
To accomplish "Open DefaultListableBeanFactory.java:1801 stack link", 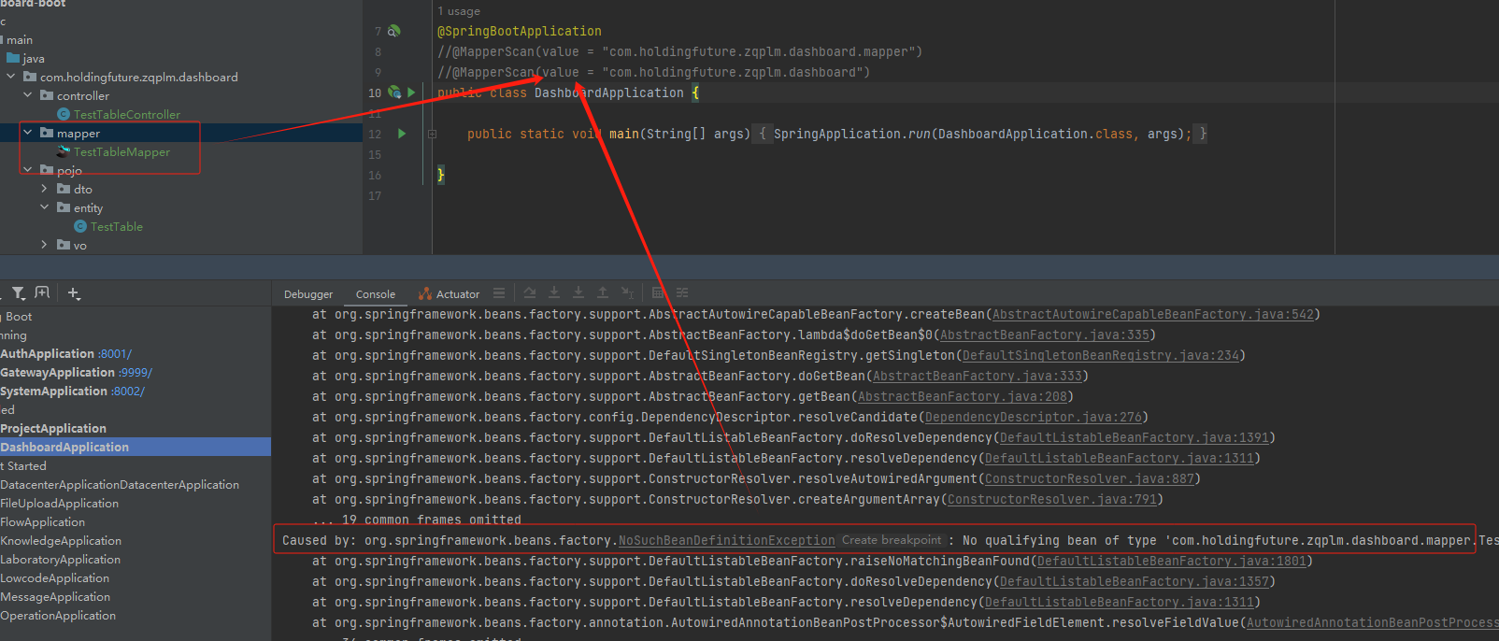I will [x=1172, y=561].
